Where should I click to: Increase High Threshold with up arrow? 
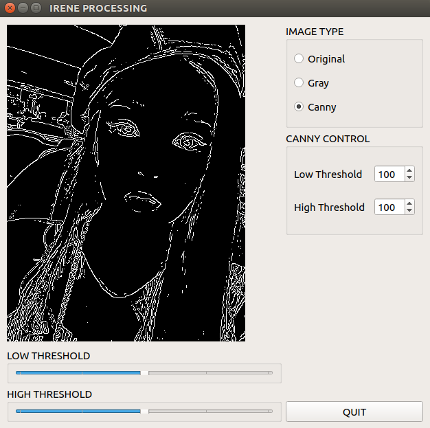(409, 203)
